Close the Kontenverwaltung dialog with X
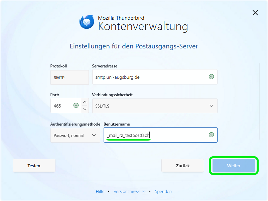 pyautogui.click(x=255, y=13)
